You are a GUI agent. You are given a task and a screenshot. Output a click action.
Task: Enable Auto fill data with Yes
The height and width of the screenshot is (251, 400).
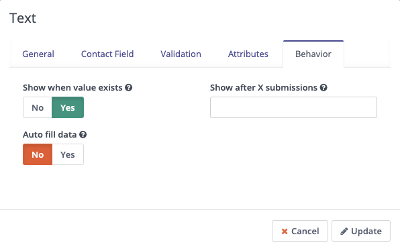[x=68, y=154]
